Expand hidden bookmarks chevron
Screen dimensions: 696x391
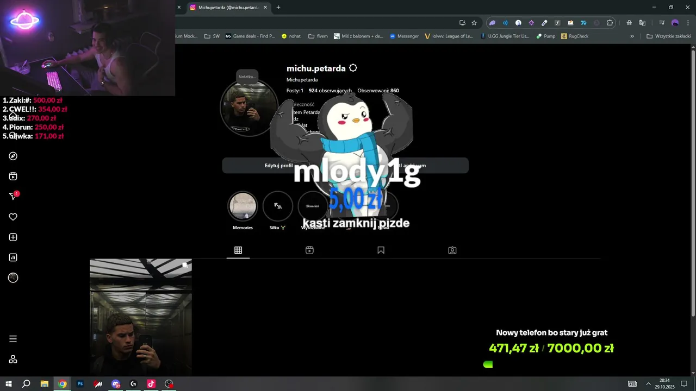click(632, 36)
